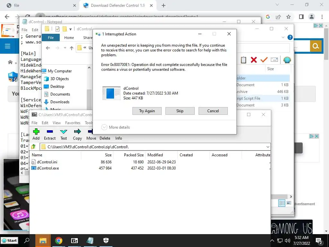The height and width of the screenshot is (247, 329).
Task: Click the Try Again button
Action: click(x=147, y=111)
